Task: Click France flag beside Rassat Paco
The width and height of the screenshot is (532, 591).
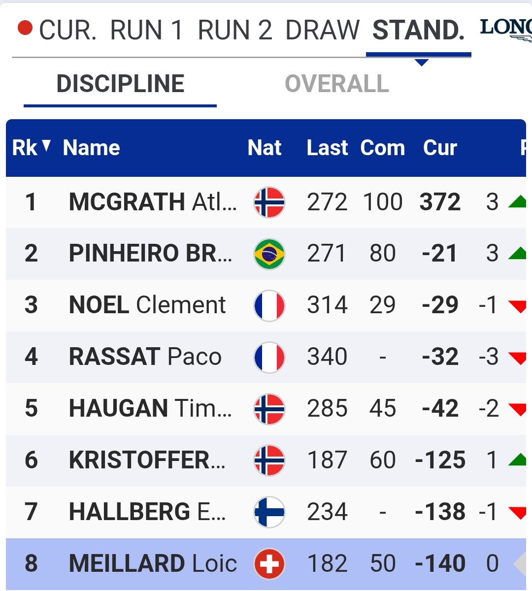Action: 269,357
